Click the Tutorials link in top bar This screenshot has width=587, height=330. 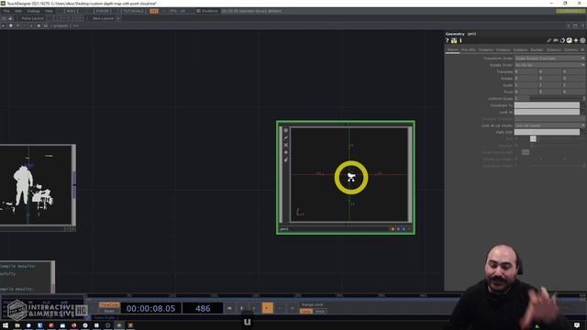134,11
